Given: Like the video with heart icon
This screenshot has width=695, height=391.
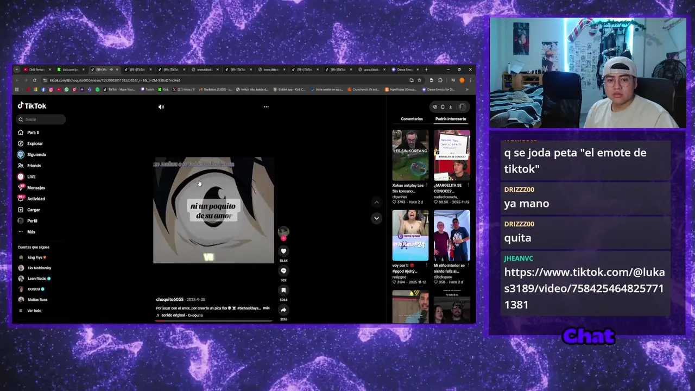Looking at the screenshot, I should 283,251.
